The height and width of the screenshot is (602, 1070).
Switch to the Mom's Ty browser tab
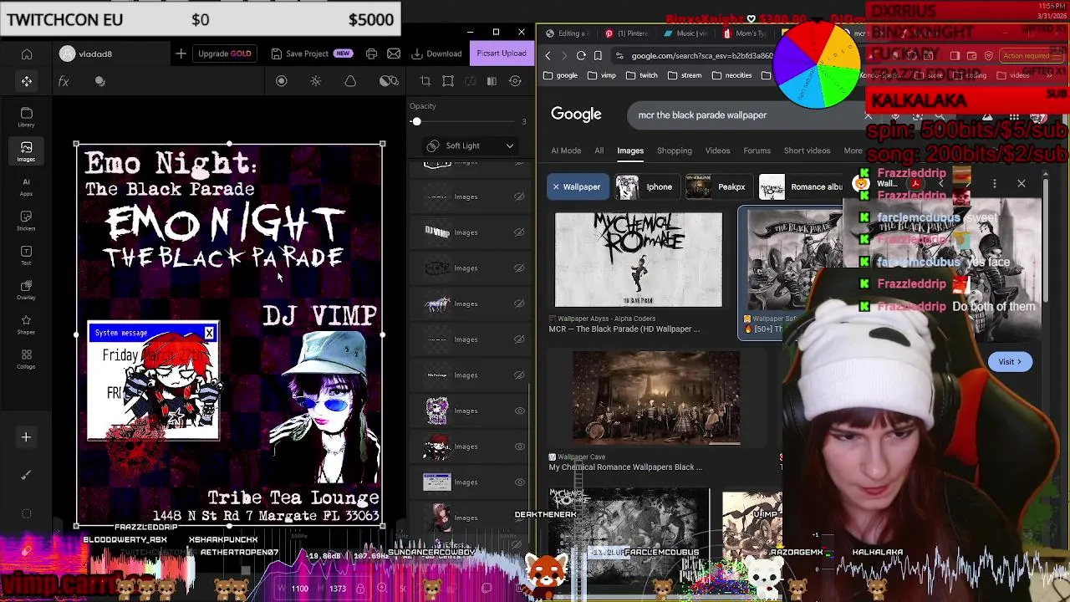coord(746,33)
